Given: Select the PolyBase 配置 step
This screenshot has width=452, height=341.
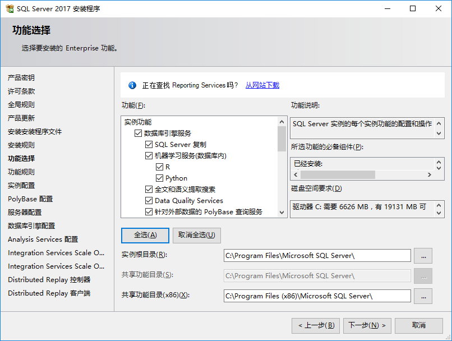Looking at the screenshot, I should click(x=30, y=199).
